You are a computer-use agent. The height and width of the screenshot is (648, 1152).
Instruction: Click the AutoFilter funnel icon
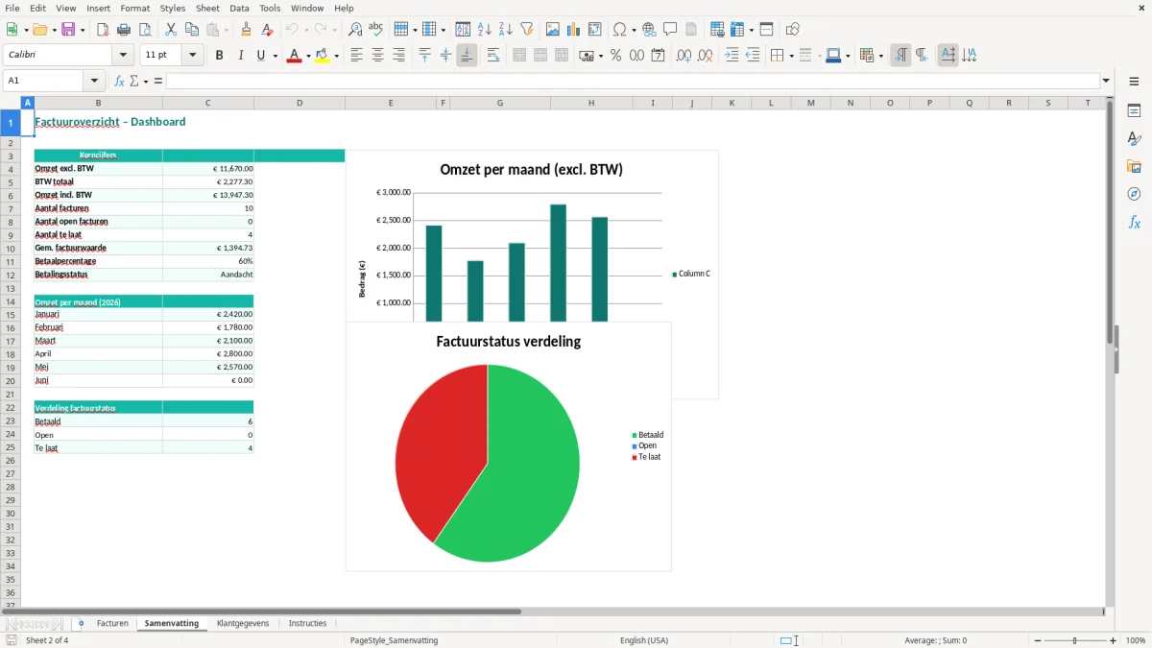pos(527,30)
